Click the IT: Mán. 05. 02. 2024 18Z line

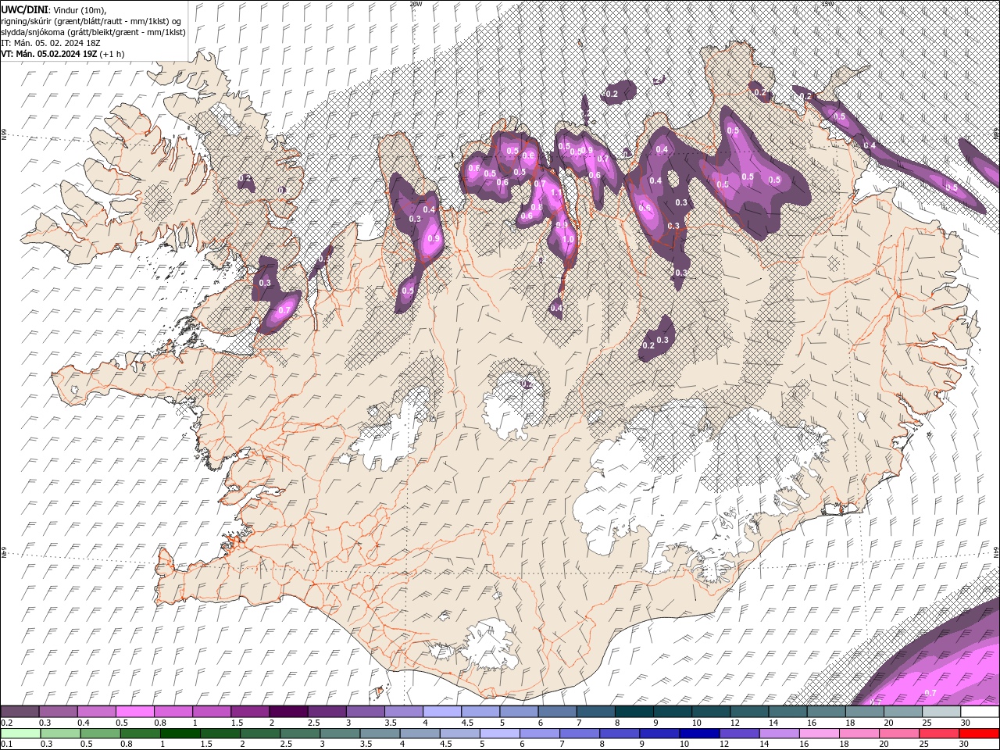[x=49, y=43]
